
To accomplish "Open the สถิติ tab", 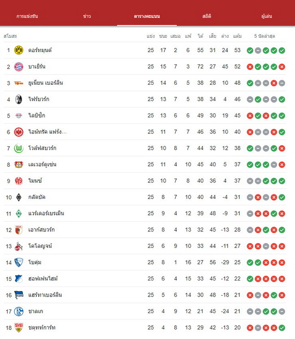I will coord(206,16).
